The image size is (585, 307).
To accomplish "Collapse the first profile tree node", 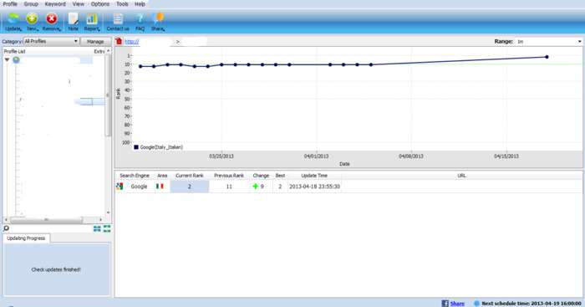I will coord(7,59).
